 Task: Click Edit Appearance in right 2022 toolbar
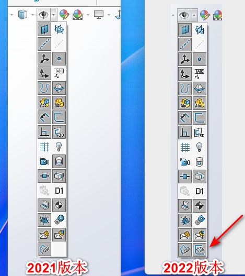click(205, 15)
